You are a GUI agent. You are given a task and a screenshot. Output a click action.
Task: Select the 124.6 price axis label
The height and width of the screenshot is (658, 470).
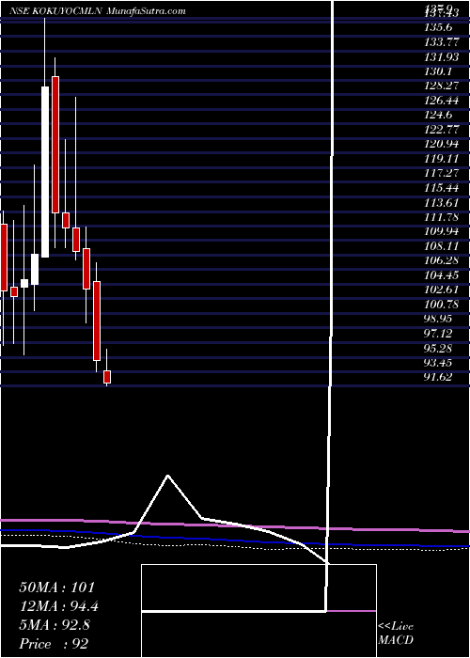[439, 115]
